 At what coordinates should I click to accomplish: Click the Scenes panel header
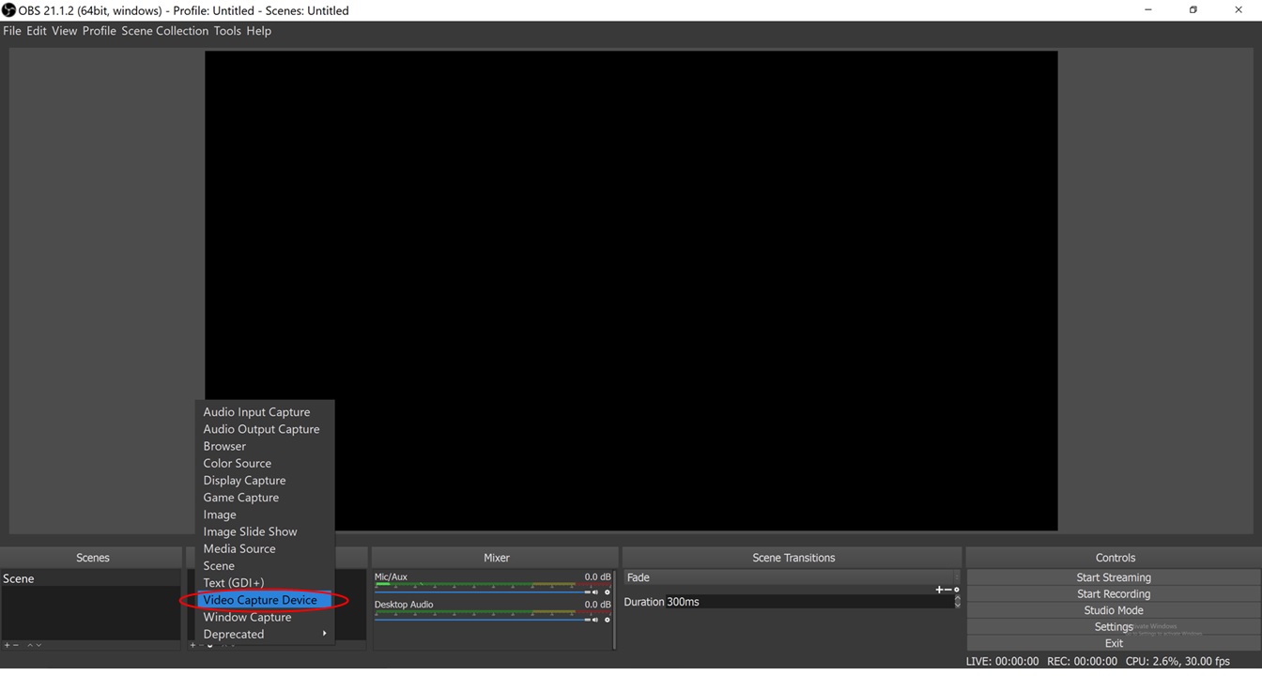pyautogui.click(x=92, y=558)
